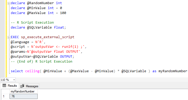Click the Results grid icon
The image size is (188, 100).
pos(4,85)
